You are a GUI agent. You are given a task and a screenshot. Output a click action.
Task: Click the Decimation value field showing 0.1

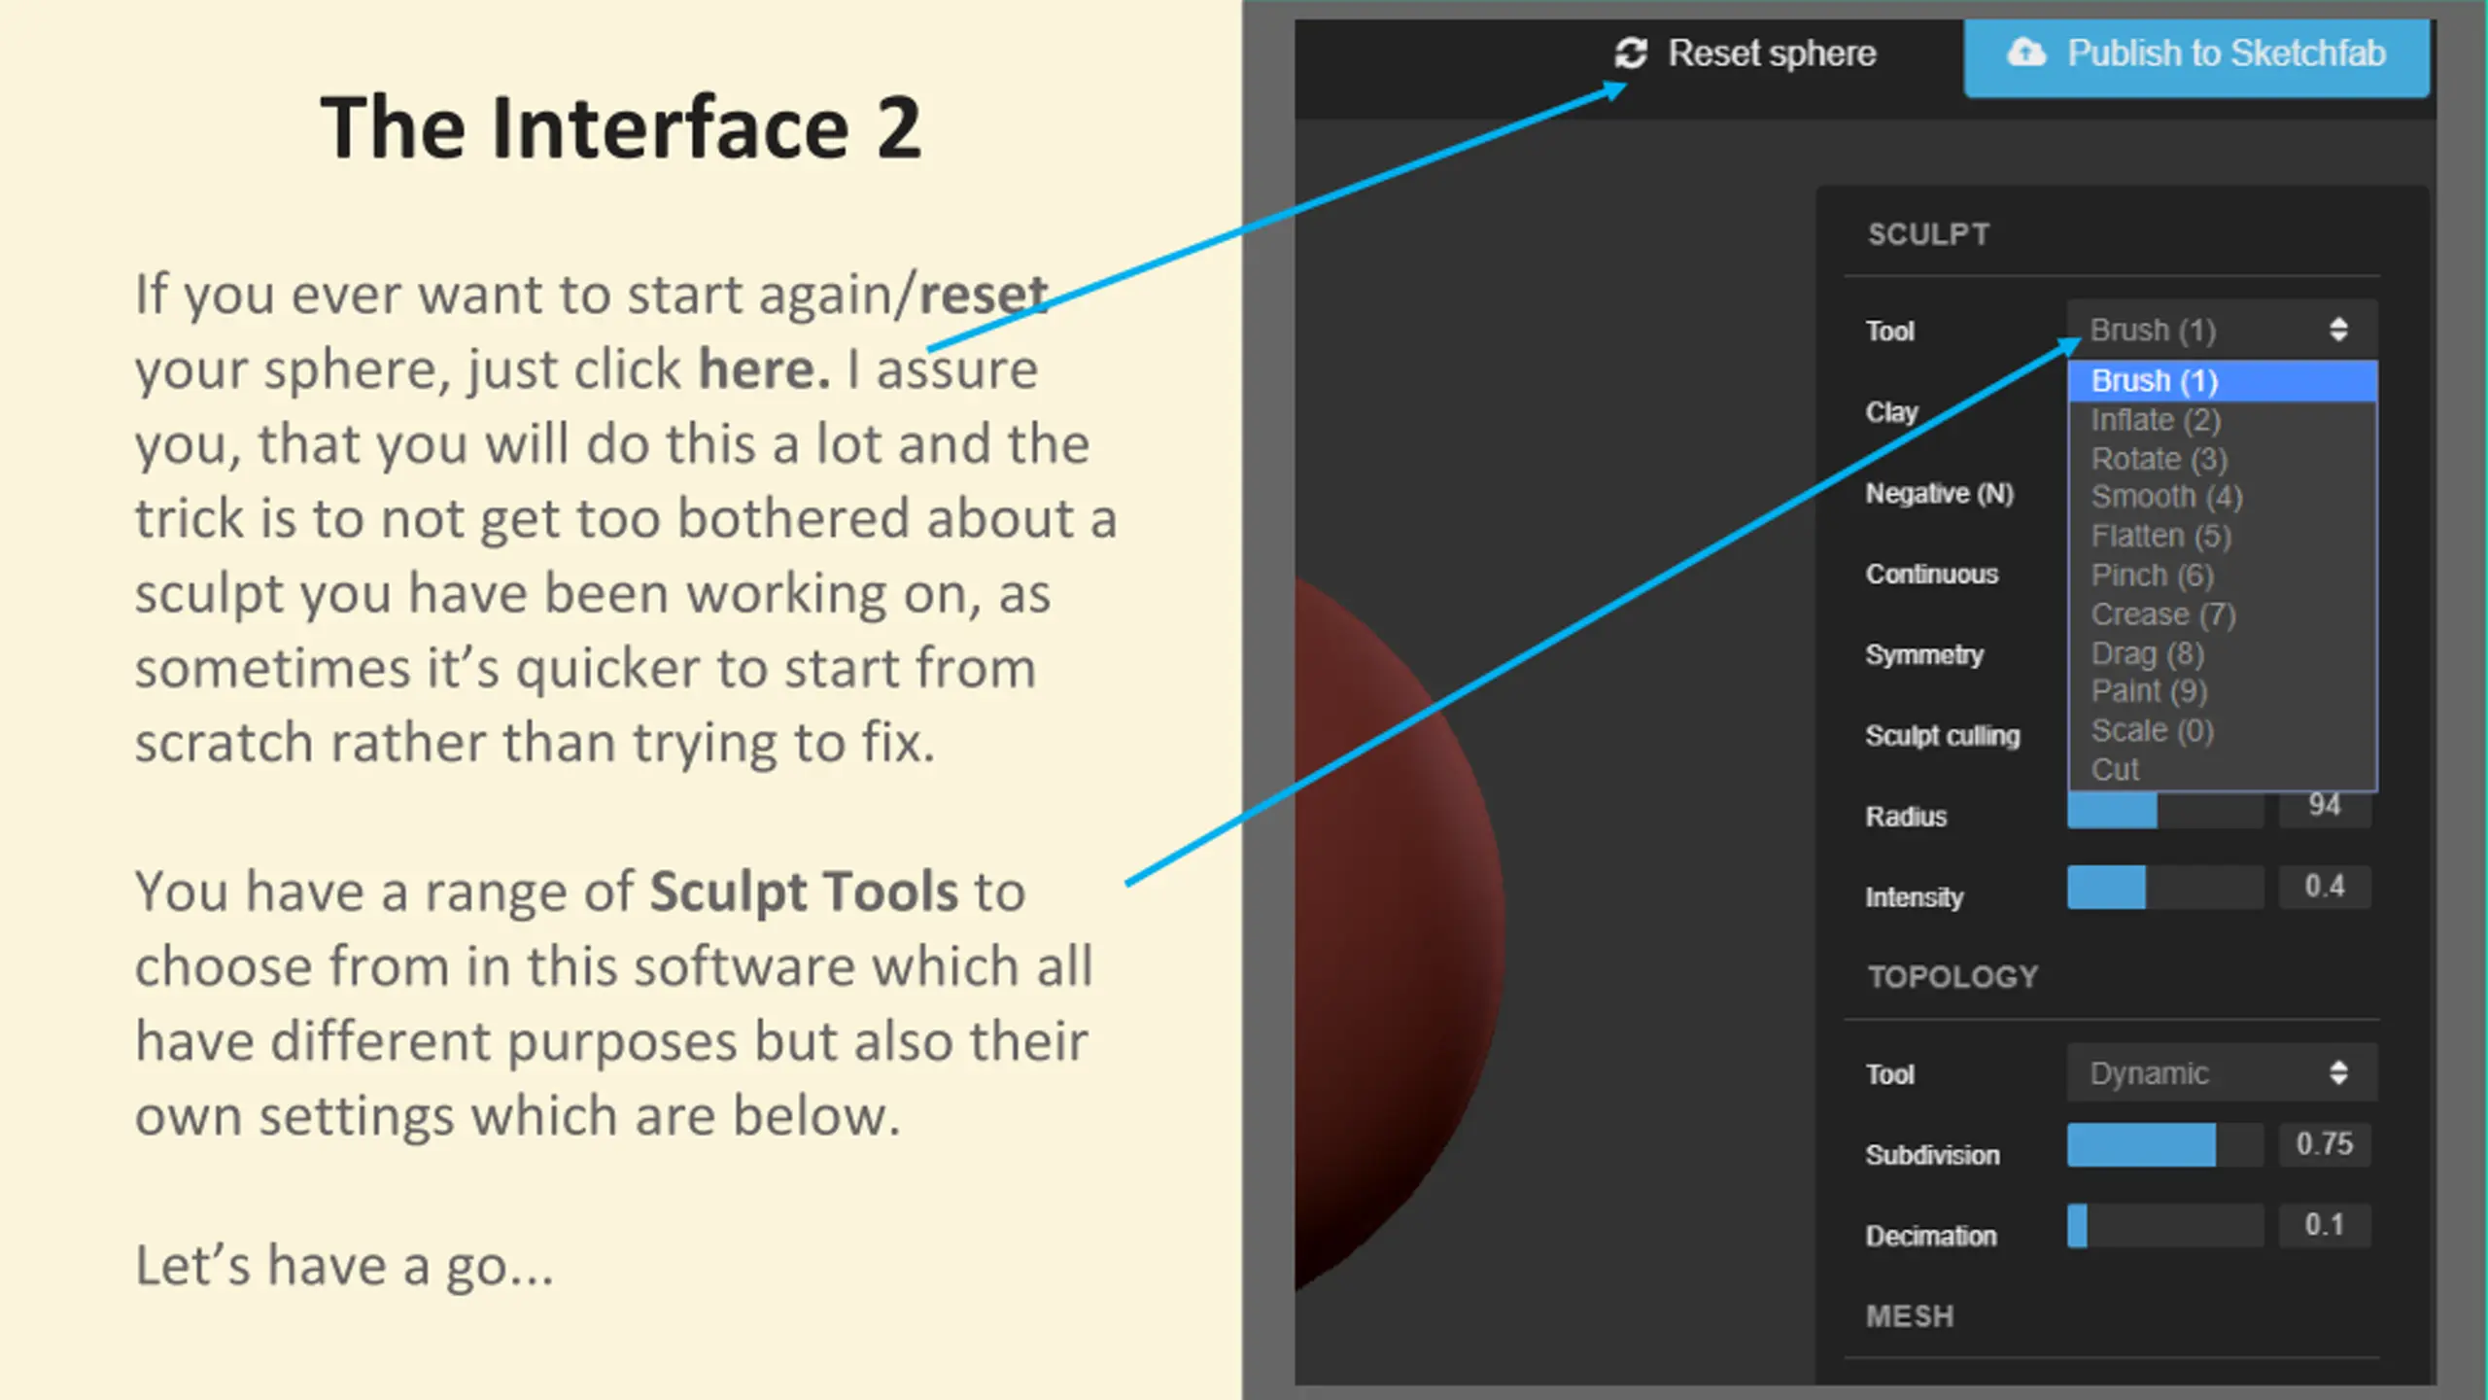(2324, 1225)
